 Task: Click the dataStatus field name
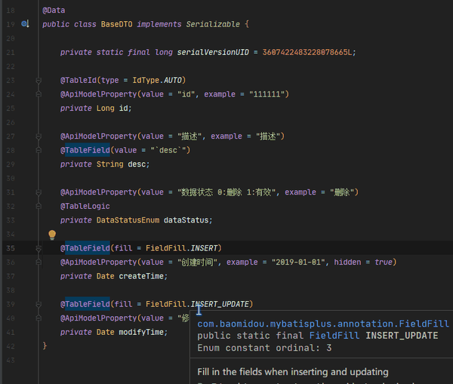186,220
